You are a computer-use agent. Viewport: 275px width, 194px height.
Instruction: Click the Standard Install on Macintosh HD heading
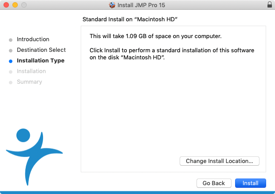(x=130, y=19)
